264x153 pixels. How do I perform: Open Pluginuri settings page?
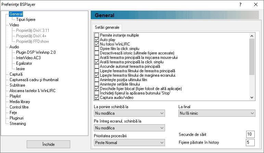16,118
